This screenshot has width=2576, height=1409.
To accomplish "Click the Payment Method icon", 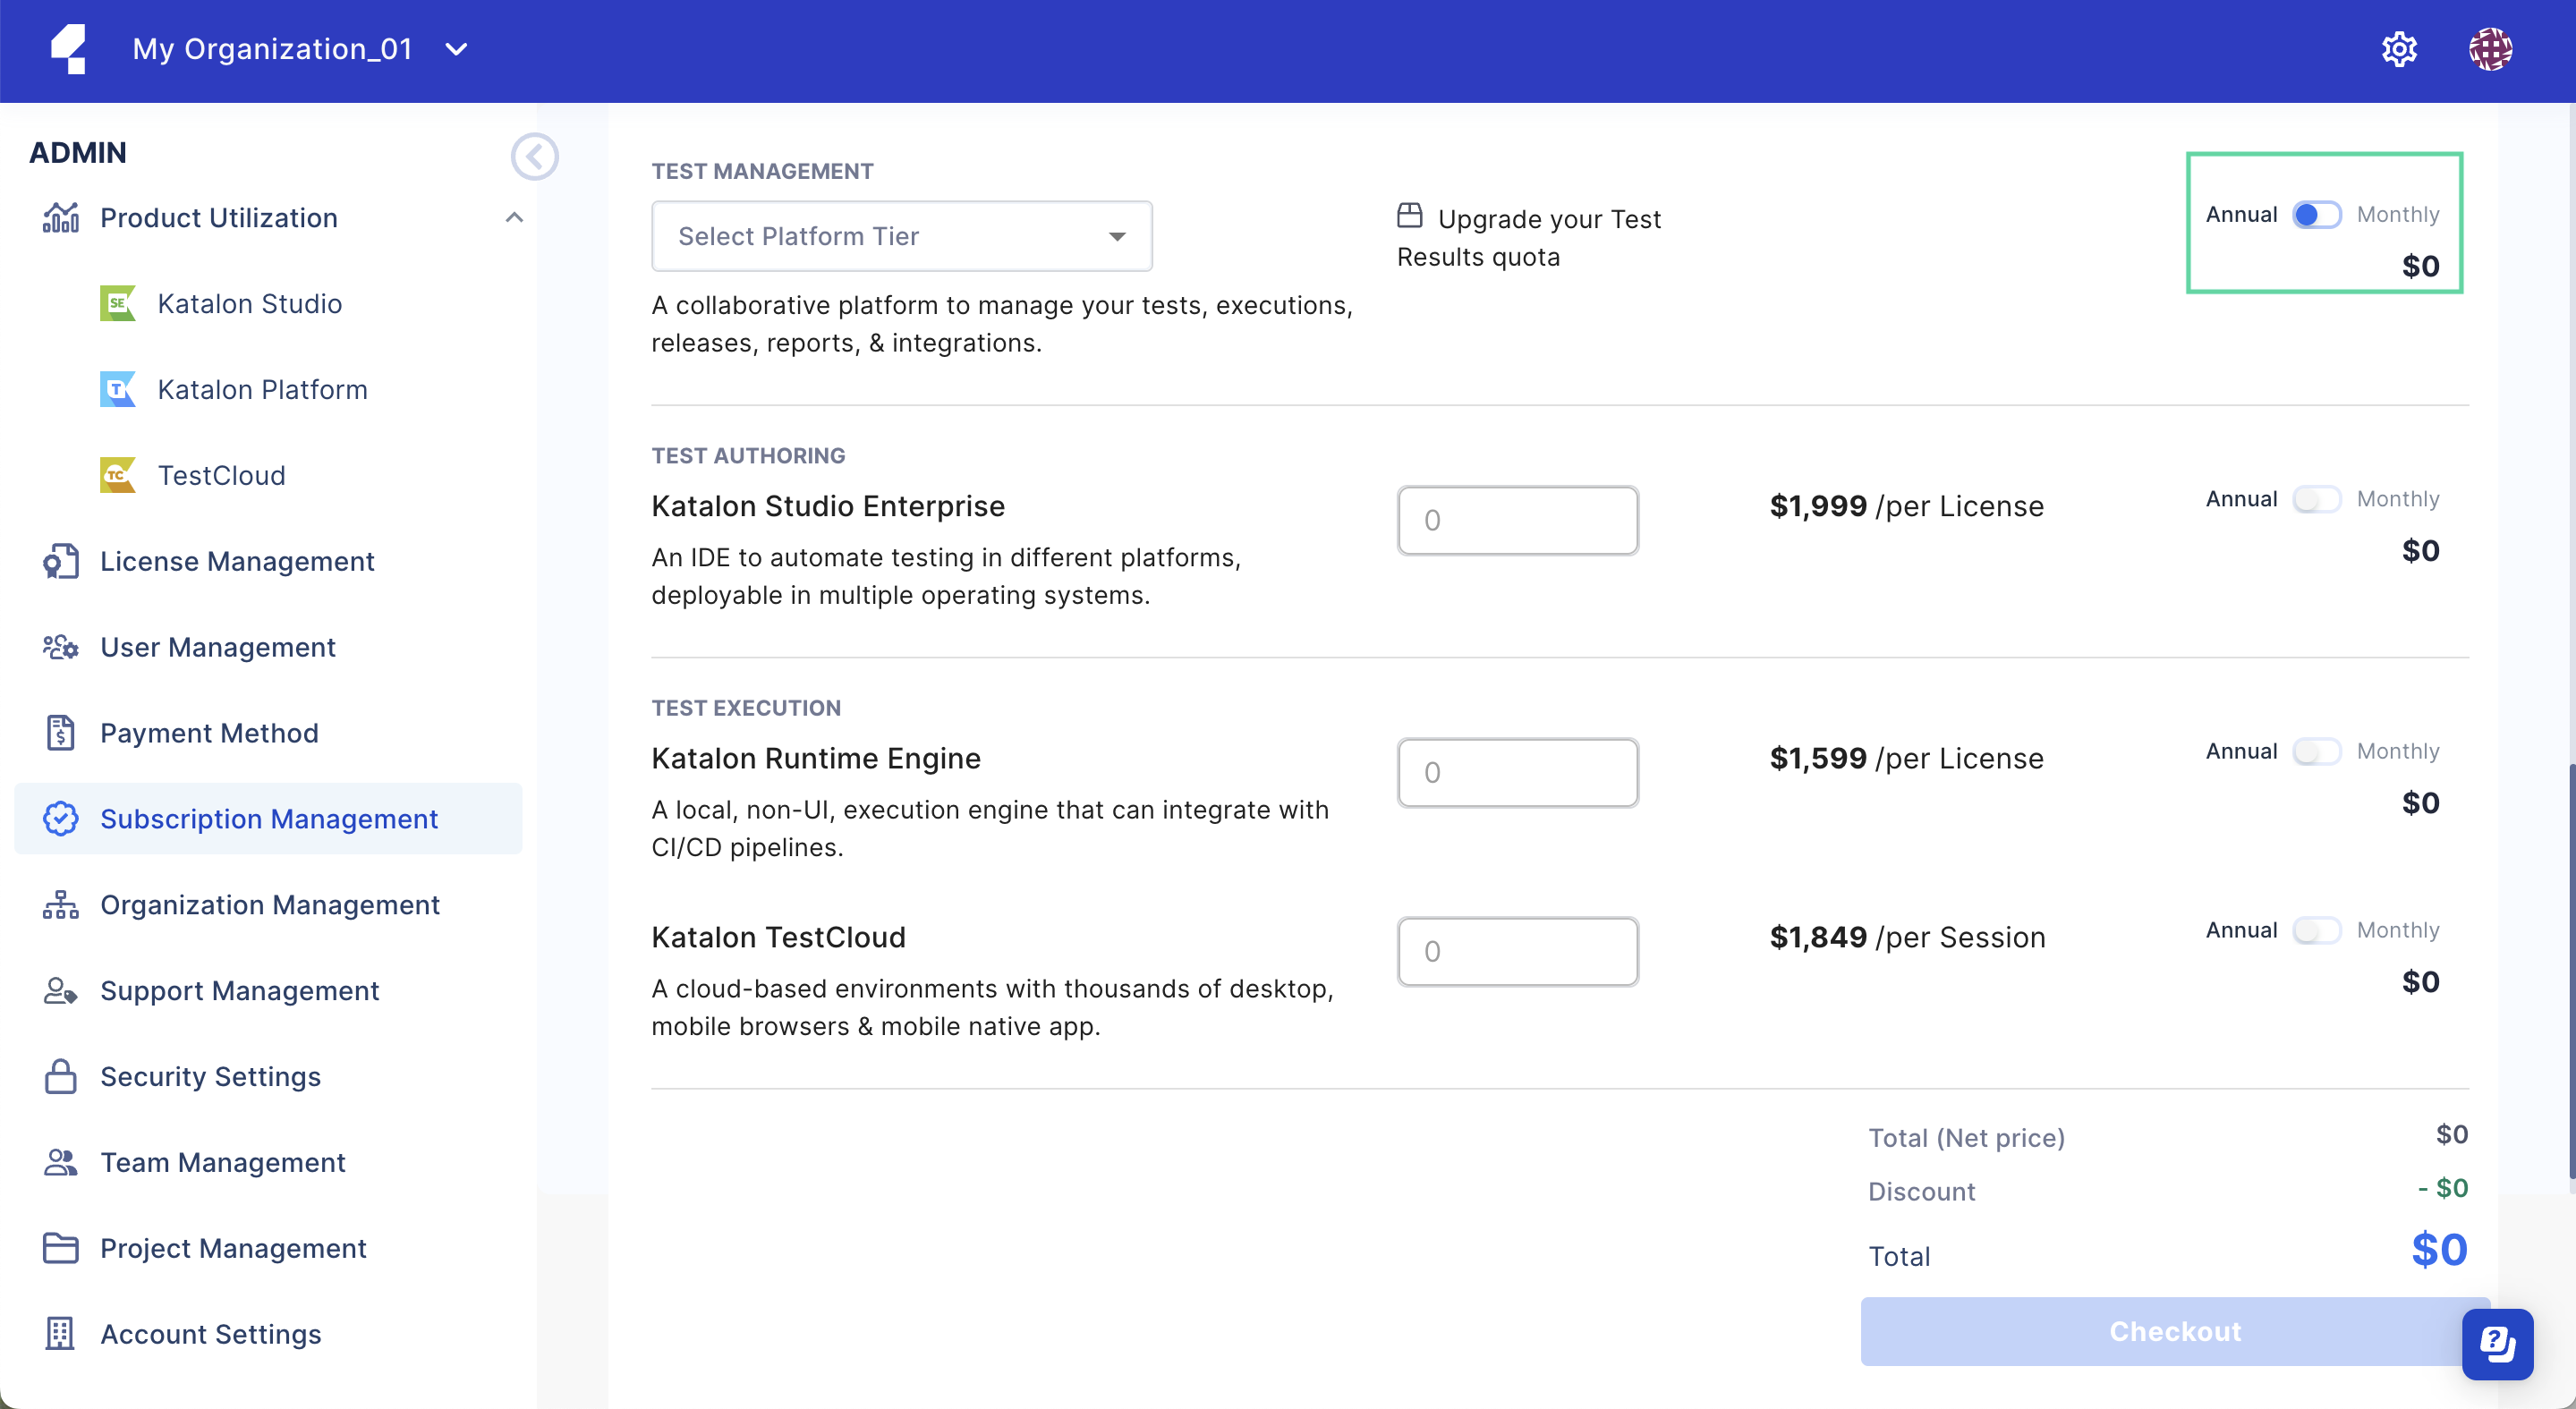I will click(x=61, y=733).
